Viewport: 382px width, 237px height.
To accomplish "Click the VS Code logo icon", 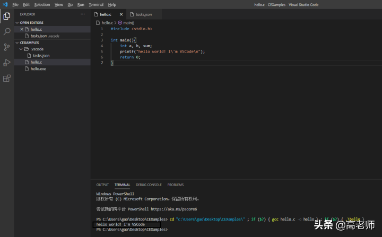I will (x=5, y=4).
